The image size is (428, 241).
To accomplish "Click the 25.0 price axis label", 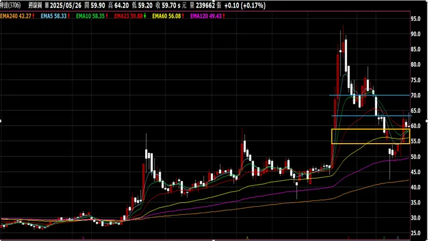I will click(415, 233).
